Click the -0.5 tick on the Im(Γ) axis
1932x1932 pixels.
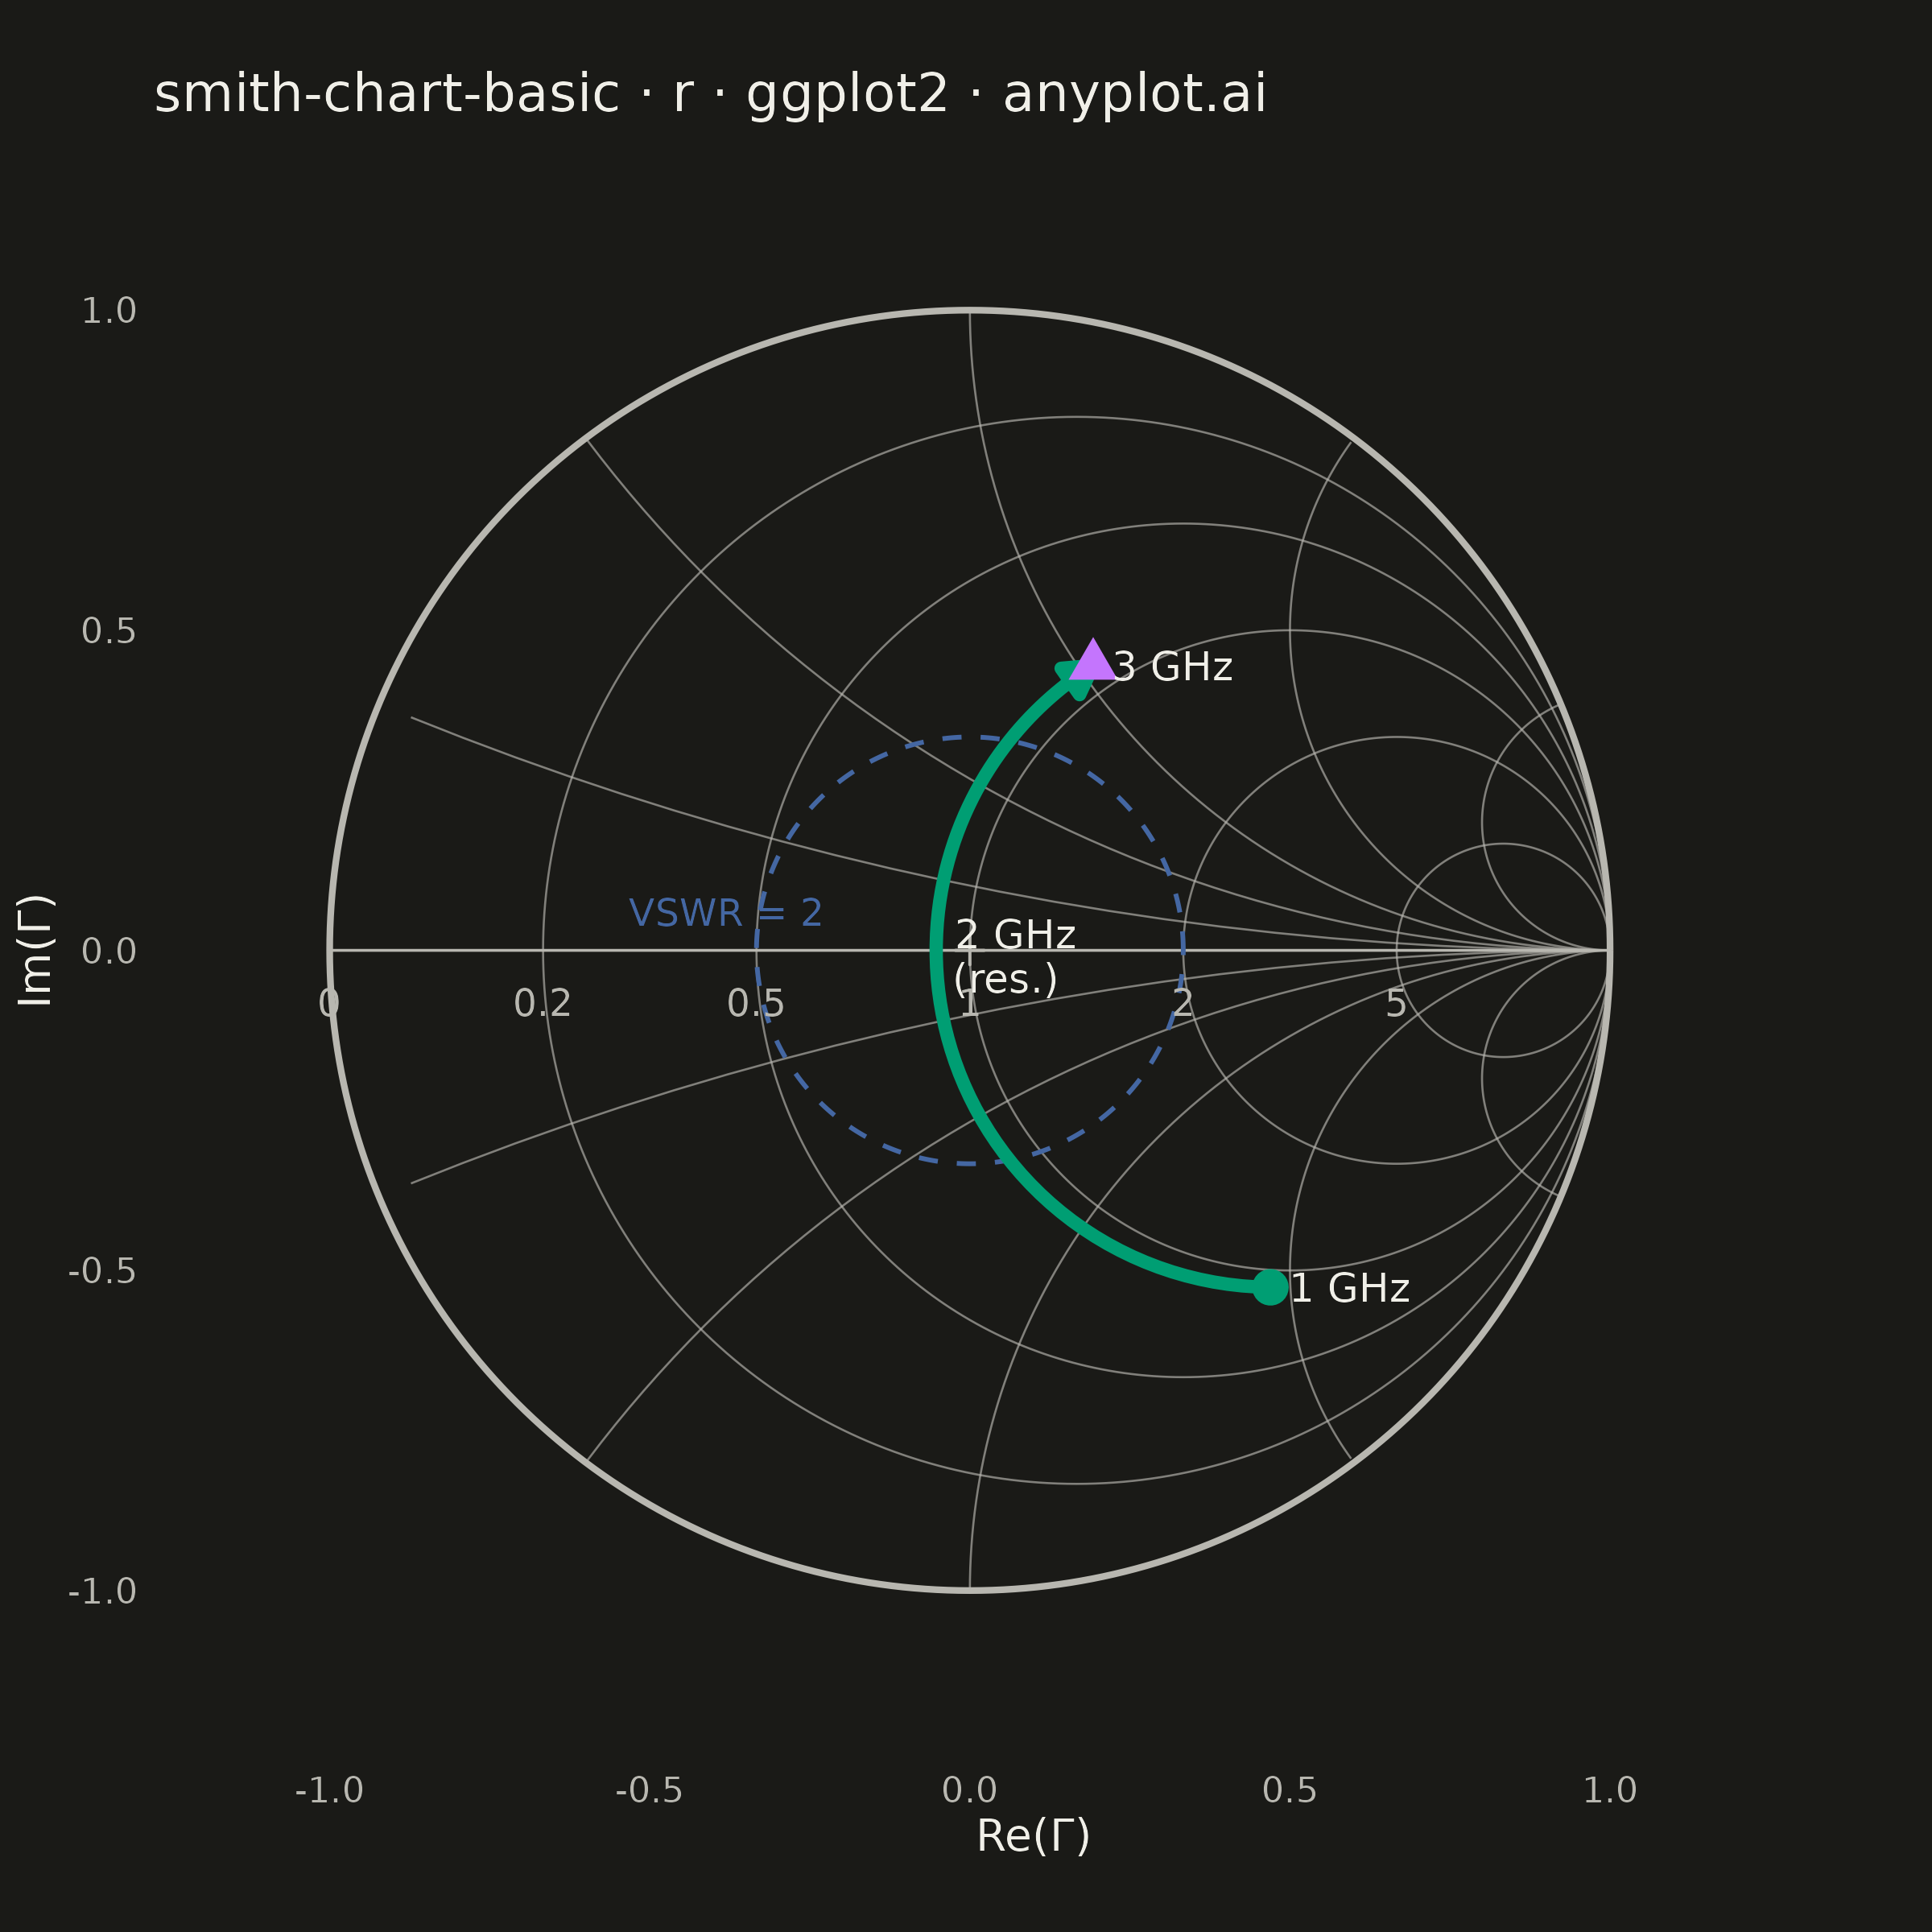point(102,1271)
